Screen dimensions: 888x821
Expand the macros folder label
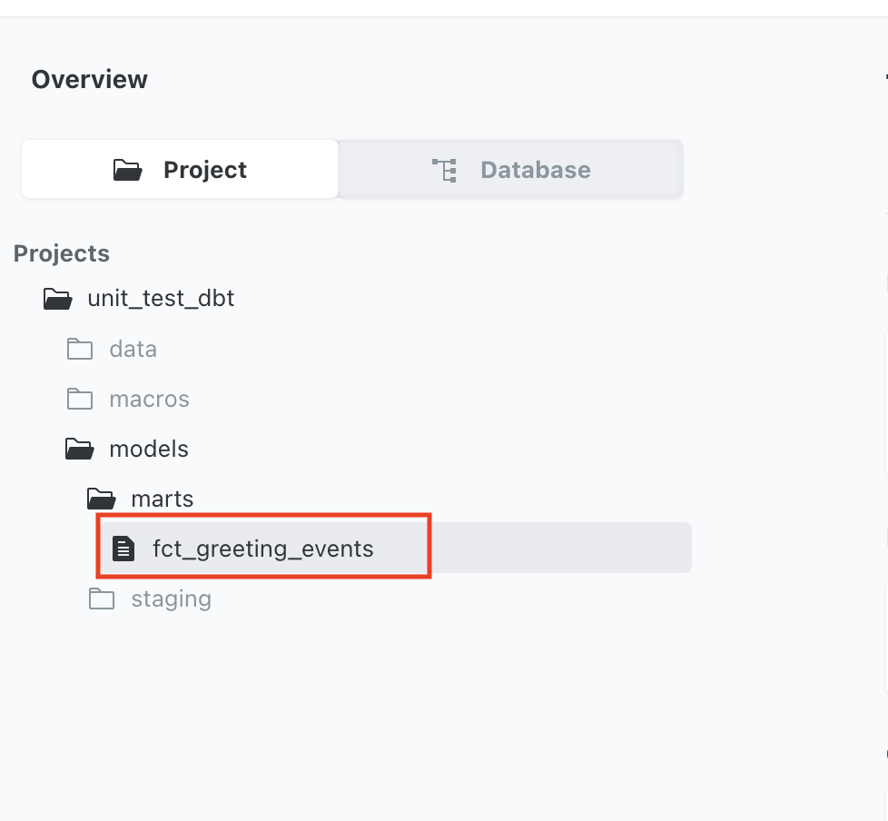click(x=149, y=399)
